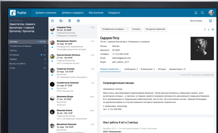Viewport: 218px width, 133px height.
Task: Download the resume using the download icon
Action: tap(209, 29)
